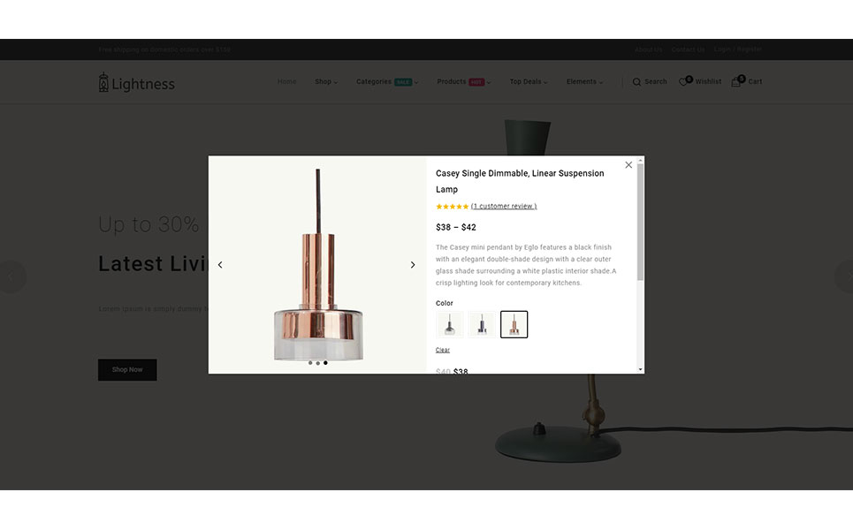Close the quick view popup
The width and height of the screenshot is (853, 530).
point(628,165)
